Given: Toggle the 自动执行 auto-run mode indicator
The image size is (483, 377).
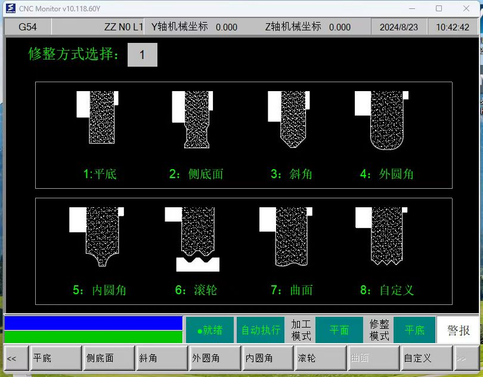Looking at the screenshot, I should click(x=261, y=330).
